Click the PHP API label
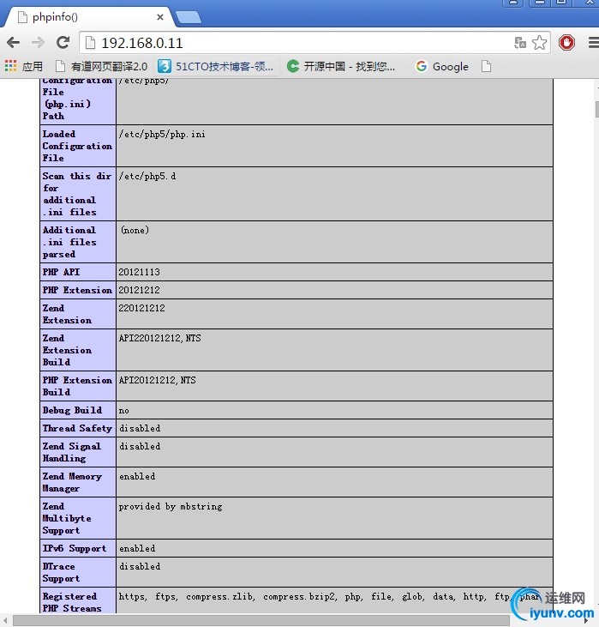This screenshot has height=627, width=599. pyautogui.click(x=61, y=272)
